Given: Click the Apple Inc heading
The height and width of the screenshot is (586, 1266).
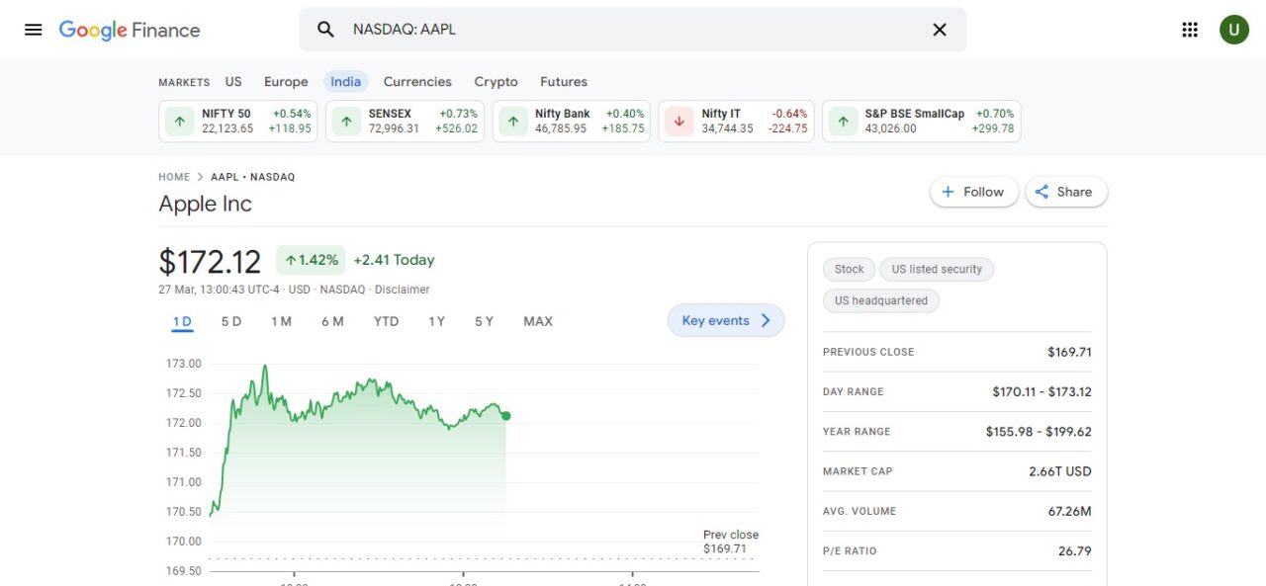Looking at the screenshot, I should [x=206, y=204].
